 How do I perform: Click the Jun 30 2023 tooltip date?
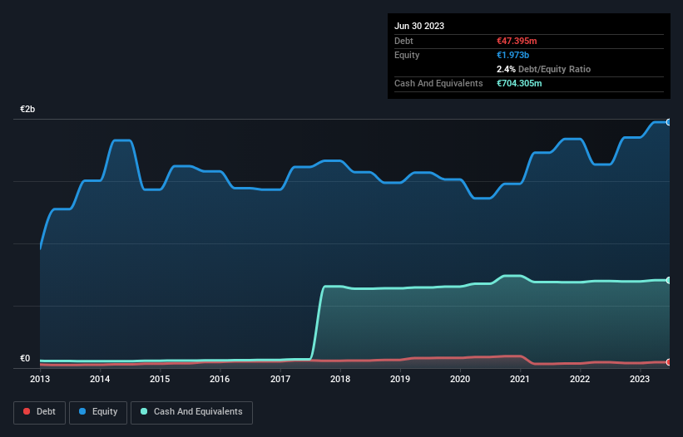coord(419,26)
